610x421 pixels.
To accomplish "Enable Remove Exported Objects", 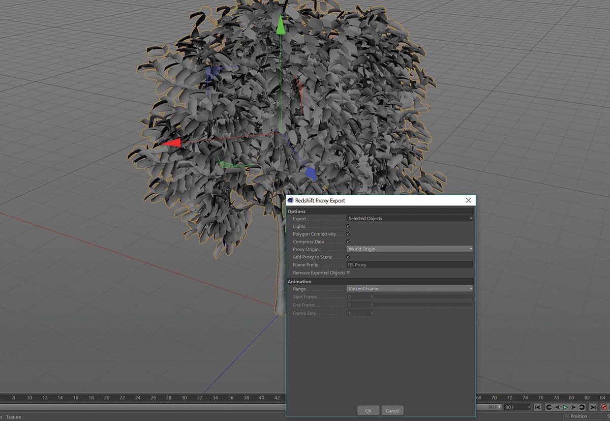I will 349,273.
